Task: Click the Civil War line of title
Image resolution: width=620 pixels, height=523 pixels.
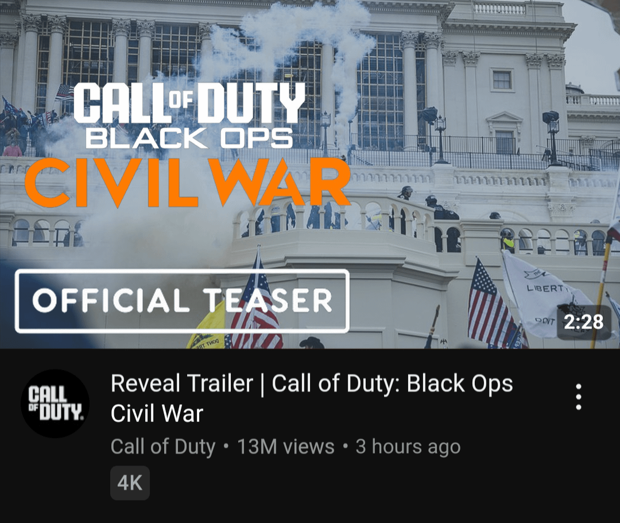Action: coord(157,413)
